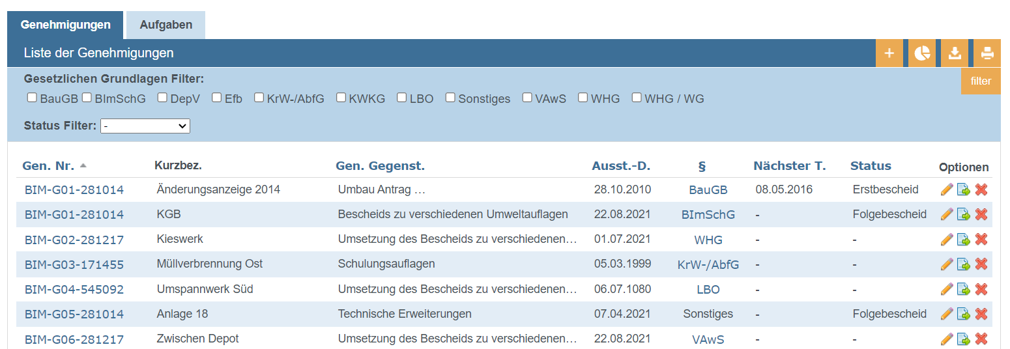Switch to the Genehmigungen tab

pos(65,25)
